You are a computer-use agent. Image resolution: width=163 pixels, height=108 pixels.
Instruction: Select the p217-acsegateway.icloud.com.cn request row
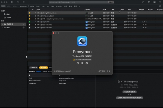point(95,19)
